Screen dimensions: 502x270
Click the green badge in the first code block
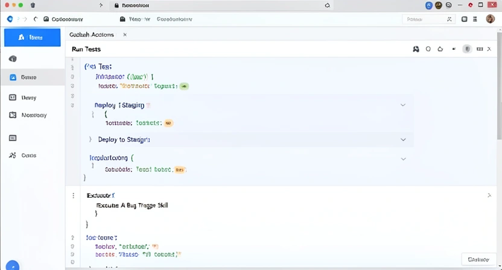tap(184, 86)
